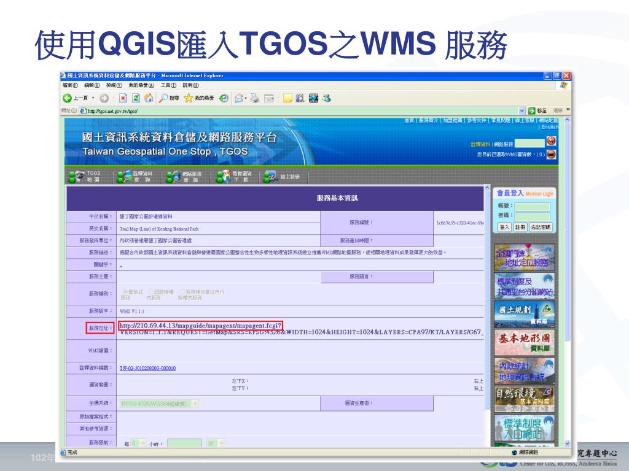
Task: Open the 我的最愛(A) menu
Action: click(x=141, y=85)
